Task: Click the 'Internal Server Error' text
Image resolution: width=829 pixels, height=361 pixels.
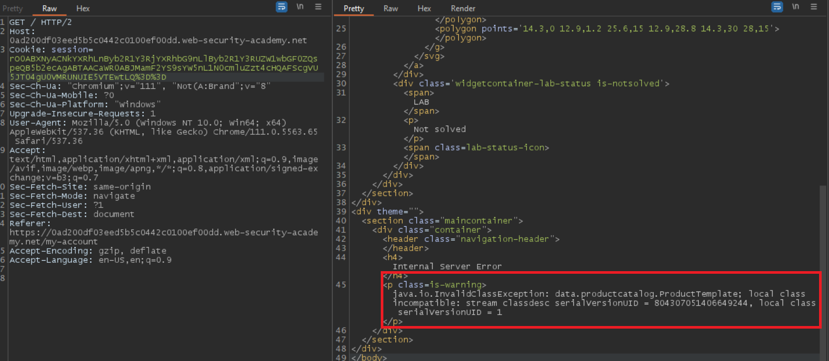Action: coord(447,266)
